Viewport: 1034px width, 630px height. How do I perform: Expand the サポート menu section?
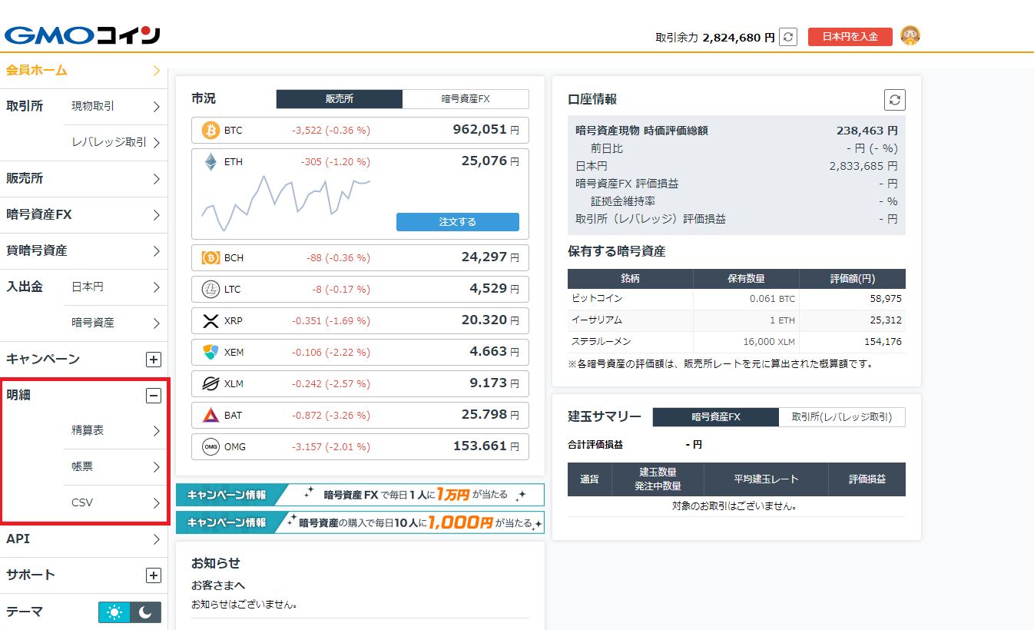[x=154, y=575]
